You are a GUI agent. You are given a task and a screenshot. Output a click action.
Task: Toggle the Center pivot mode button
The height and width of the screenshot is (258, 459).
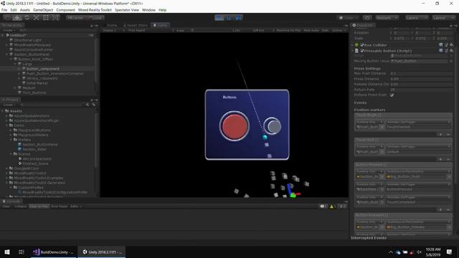pyautogui.click(x=75, y=18)
